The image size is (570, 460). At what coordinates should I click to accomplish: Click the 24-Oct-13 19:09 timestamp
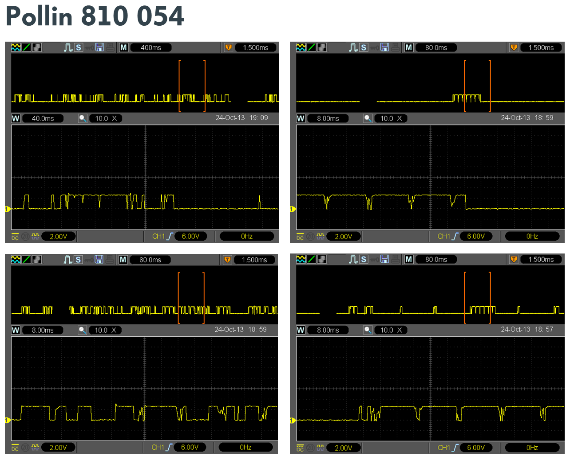(242, 118)
